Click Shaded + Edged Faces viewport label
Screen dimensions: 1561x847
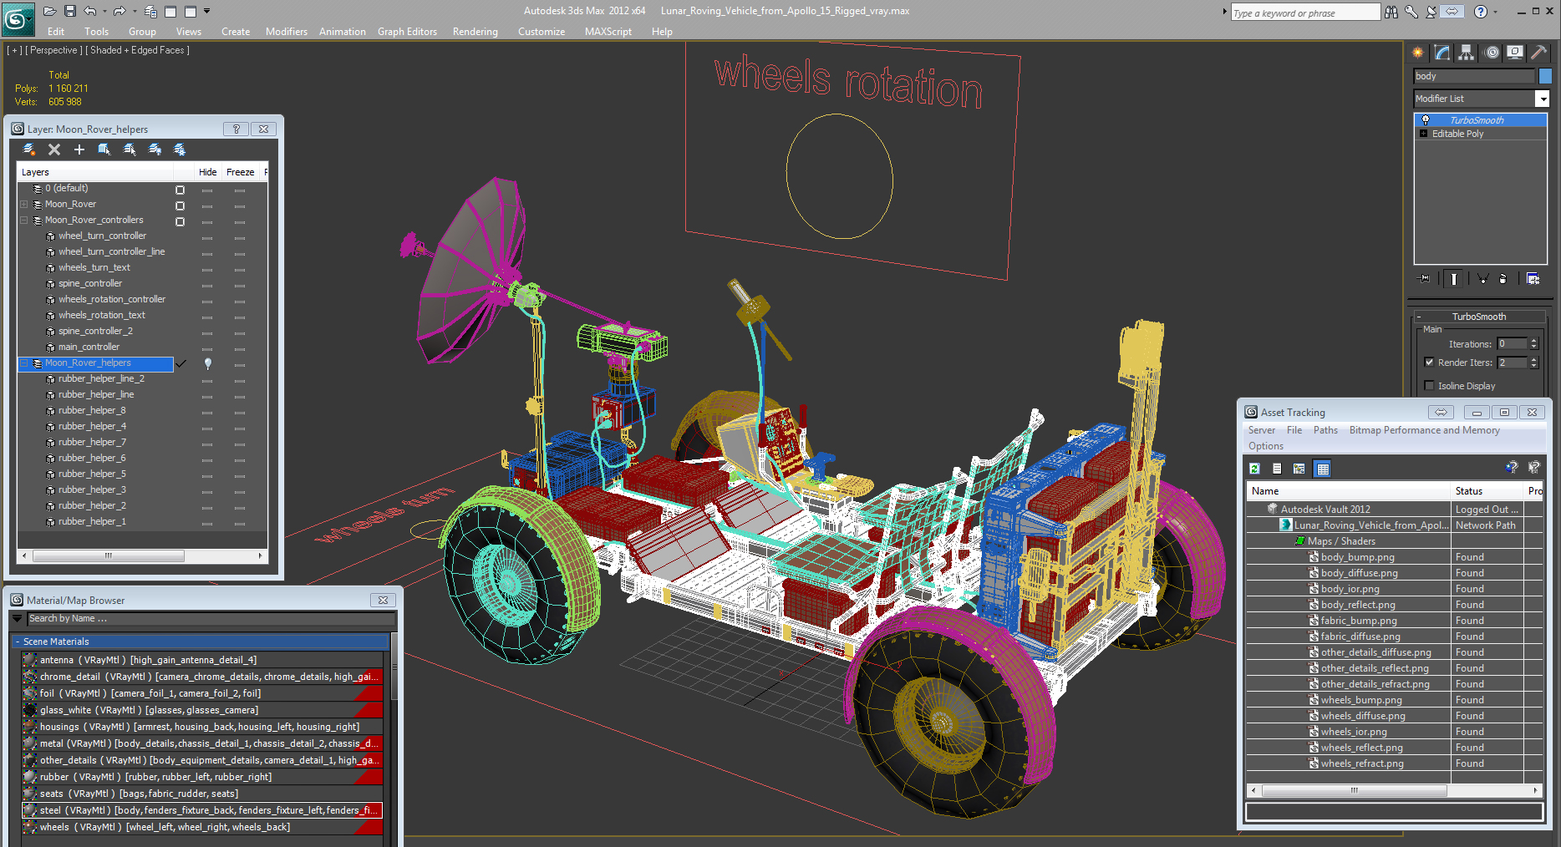tap(138, 50)
